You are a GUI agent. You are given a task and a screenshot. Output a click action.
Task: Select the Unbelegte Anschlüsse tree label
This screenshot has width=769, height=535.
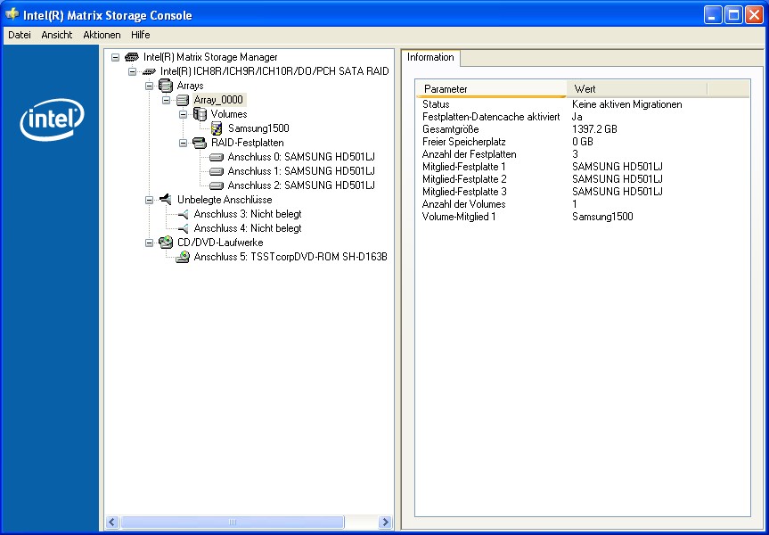(225, 200)
